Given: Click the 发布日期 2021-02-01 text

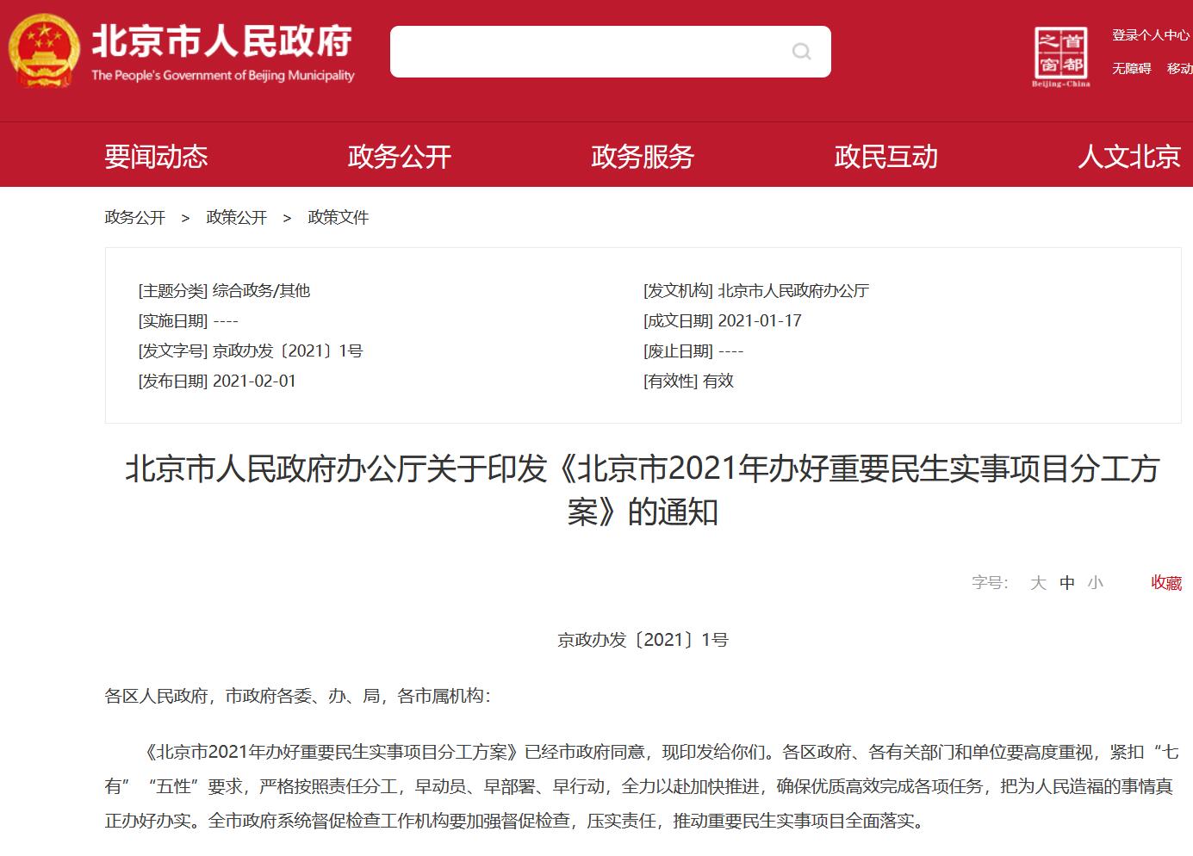Looking at the screenshot, I should tap(217, 381).
